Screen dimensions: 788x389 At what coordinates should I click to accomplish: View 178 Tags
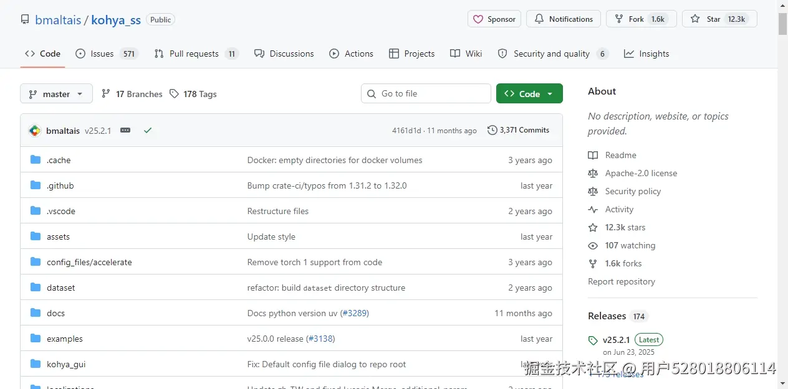pos(193,94)
